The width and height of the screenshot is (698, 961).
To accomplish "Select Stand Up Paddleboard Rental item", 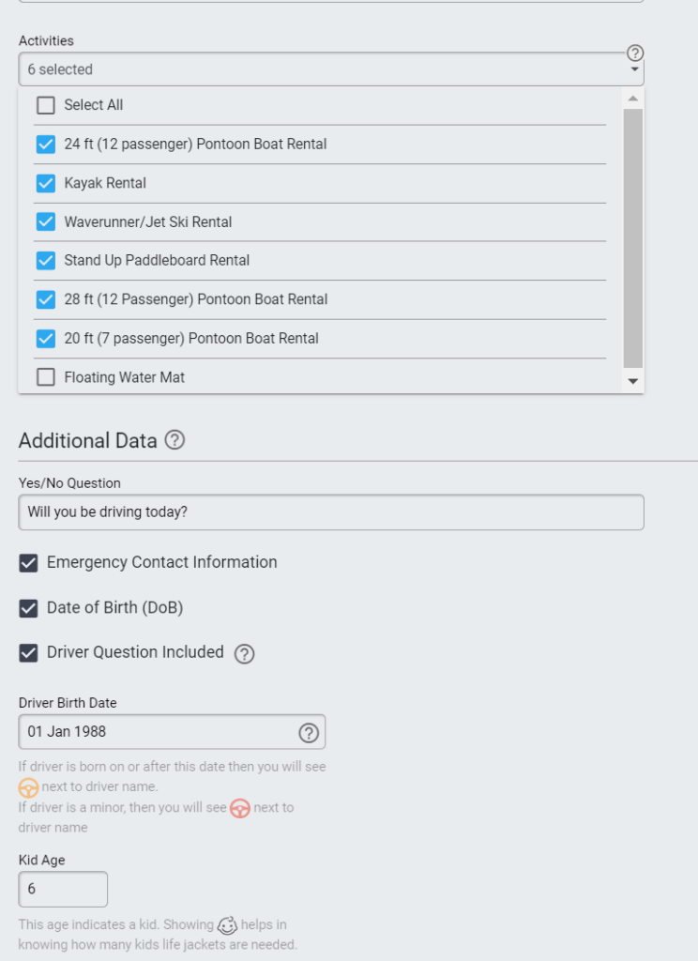I will click(x=320, y=261).
